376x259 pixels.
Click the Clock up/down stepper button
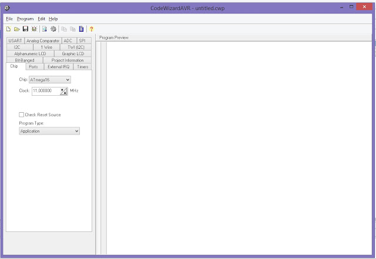pyautogui.click(x=63, y=91)
